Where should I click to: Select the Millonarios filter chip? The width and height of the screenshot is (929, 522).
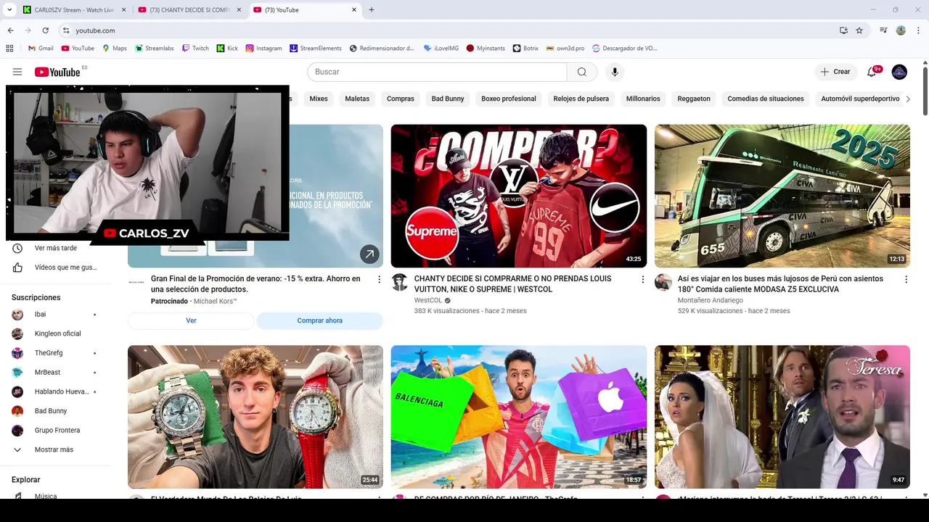point(643,99)
